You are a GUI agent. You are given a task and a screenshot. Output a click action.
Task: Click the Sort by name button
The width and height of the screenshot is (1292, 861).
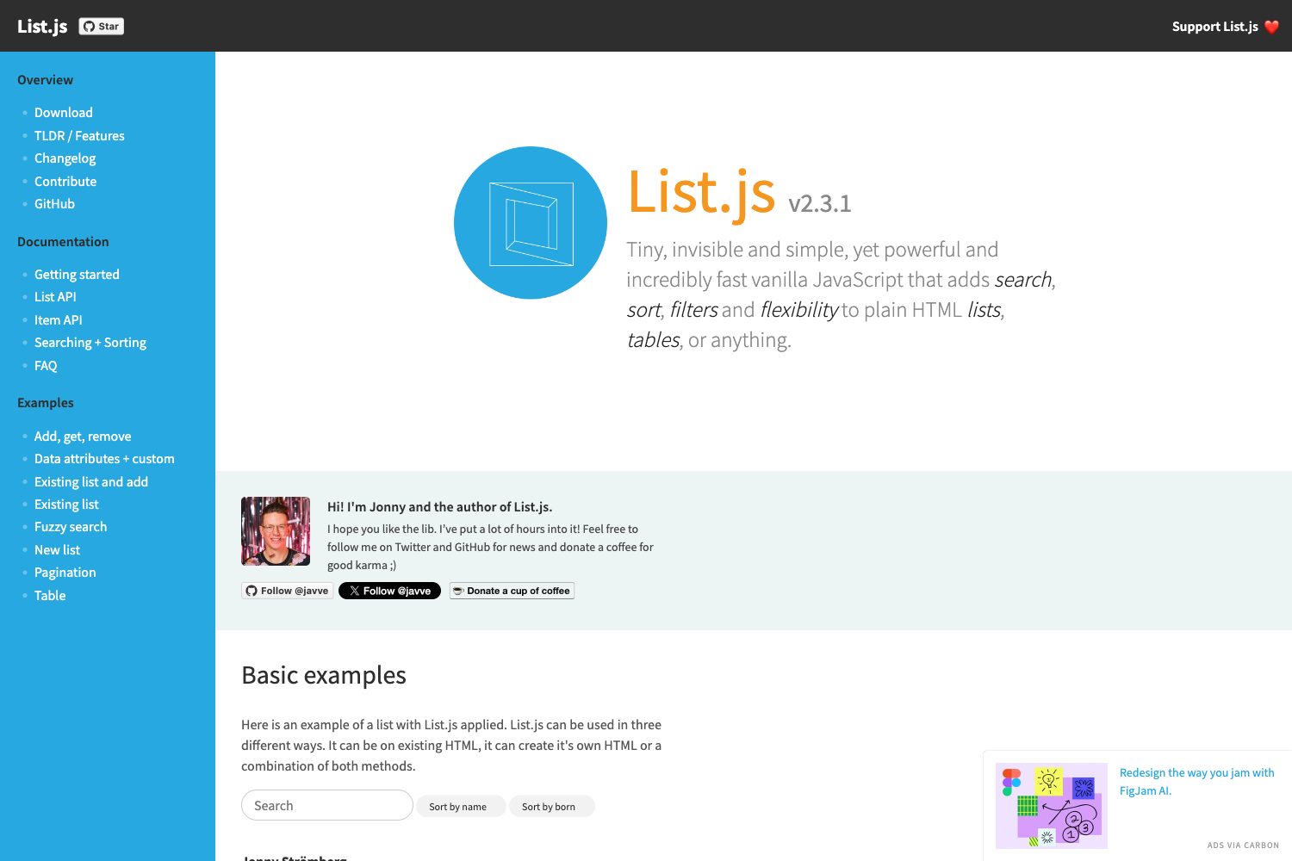point(461,806)
